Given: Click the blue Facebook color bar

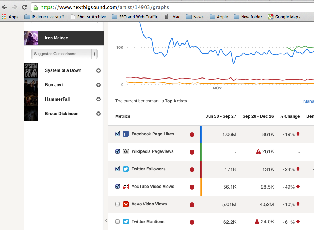Looking at the screenshot, I should point(201,134).
